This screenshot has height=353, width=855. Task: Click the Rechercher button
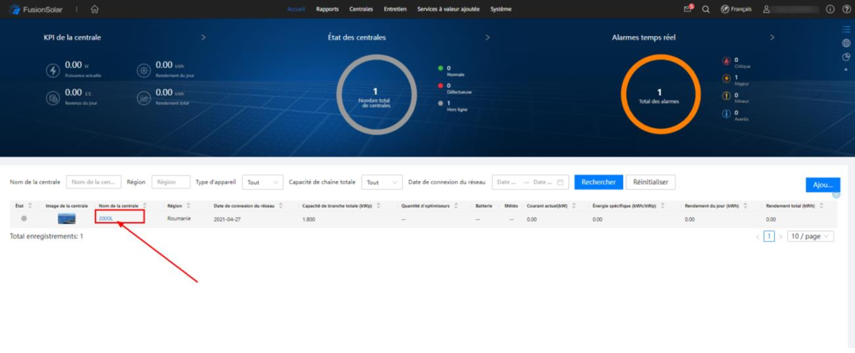[x=598, y=182]
